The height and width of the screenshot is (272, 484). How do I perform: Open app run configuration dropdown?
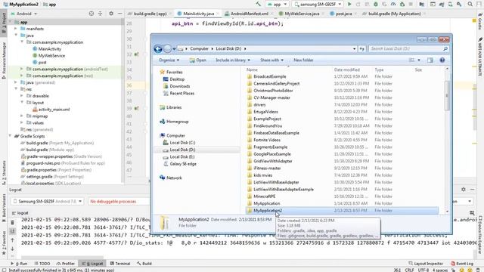tap(278, 5)
